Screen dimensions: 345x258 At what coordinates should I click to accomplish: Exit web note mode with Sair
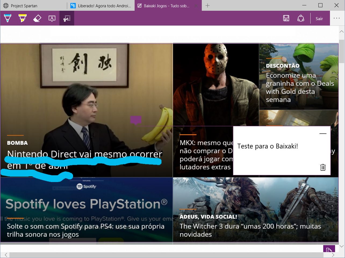pyautogui.click(x=319, y=19)
